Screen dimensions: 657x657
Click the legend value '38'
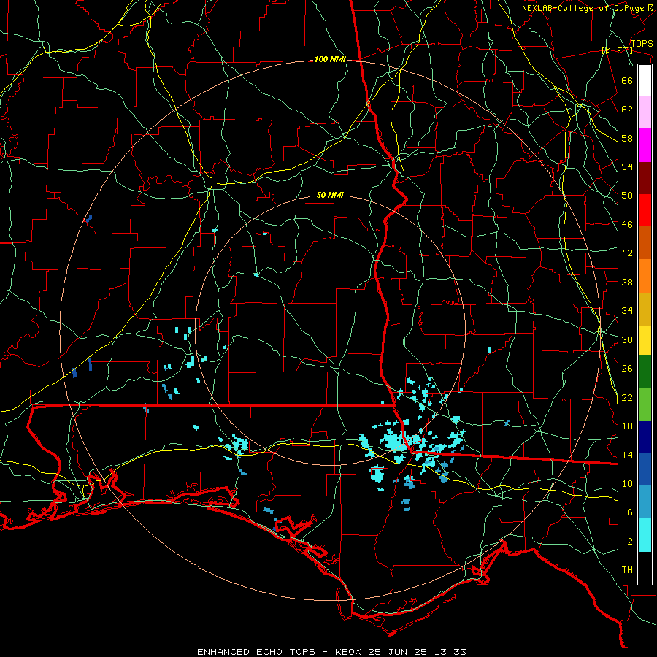[x=627, y=283]
